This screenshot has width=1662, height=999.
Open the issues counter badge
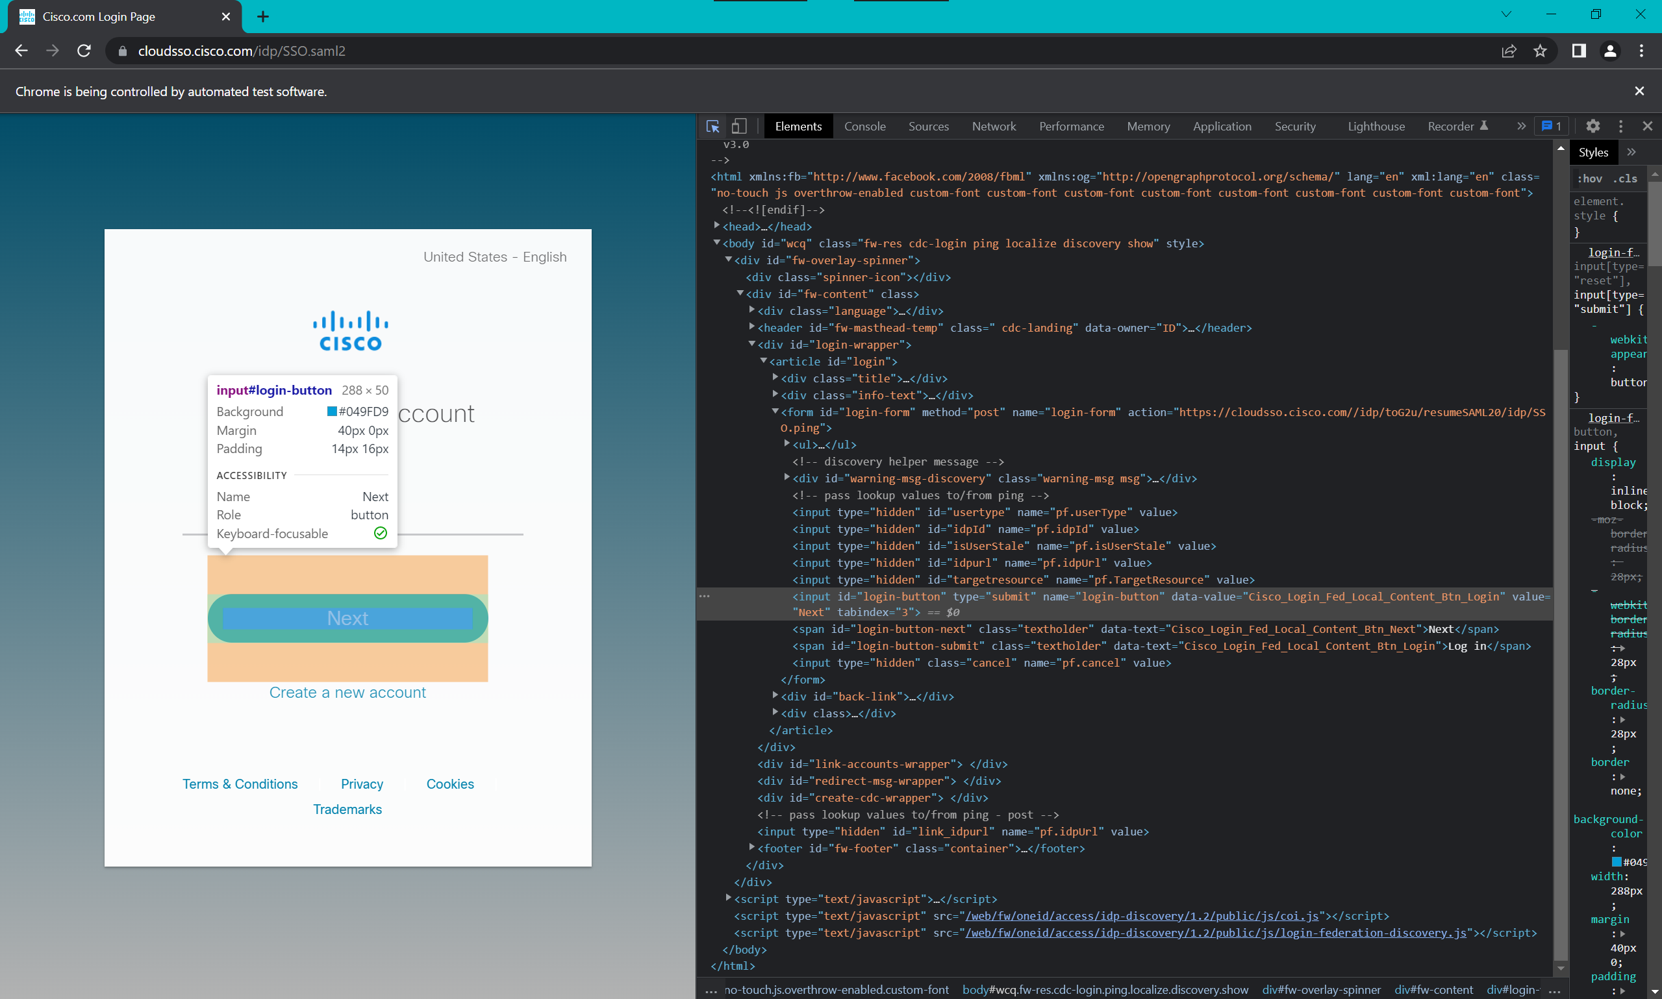pos(1551,126)
